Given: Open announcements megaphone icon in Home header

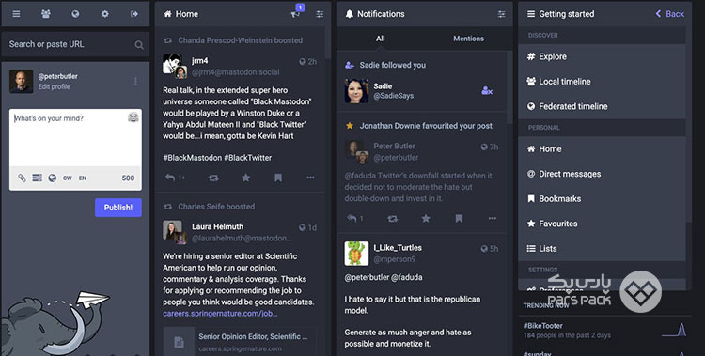Looking at the screenshot, I should (295, 14).
